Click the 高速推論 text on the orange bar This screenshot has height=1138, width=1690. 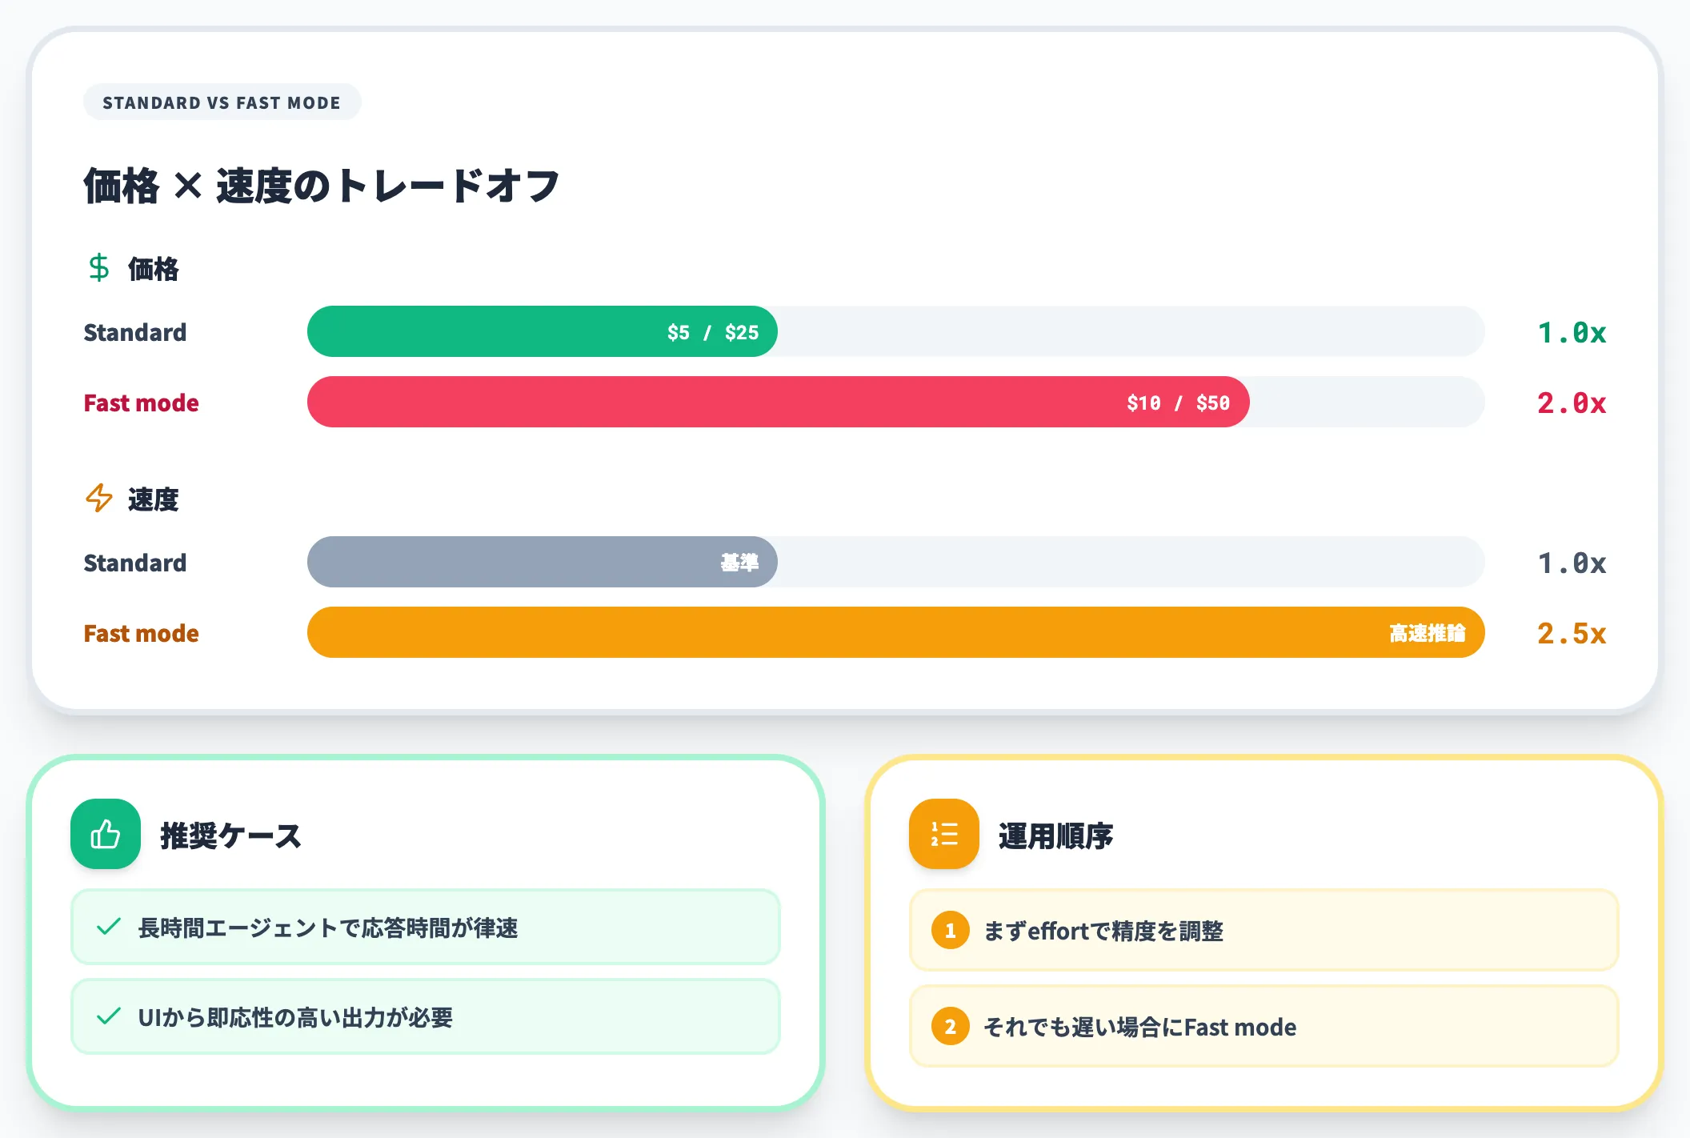(x=1428, y=633)
